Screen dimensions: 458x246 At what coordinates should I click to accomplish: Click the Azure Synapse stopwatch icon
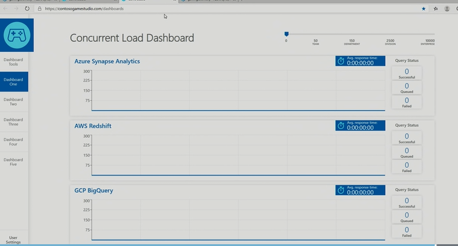(x=341, y=60)
